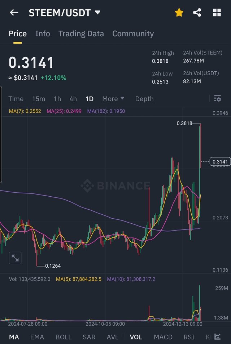
Task: Click the Vol: 103,435,592.0 label
Action: pos(30,279)
